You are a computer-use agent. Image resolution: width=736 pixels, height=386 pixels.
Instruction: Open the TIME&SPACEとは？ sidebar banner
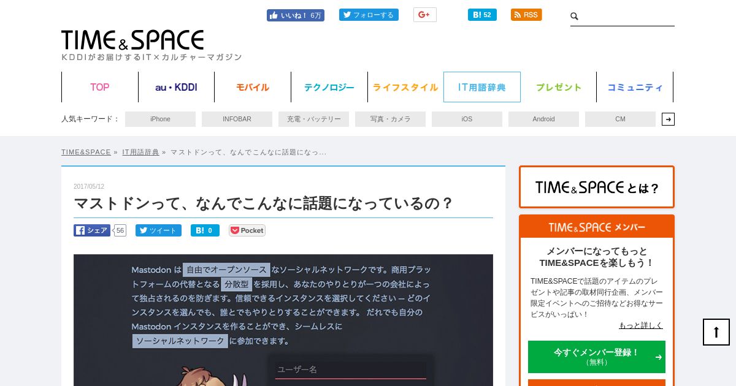[597, 187]
